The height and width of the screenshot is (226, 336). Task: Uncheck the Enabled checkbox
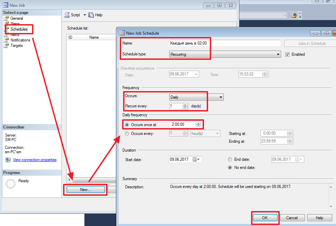288,54
